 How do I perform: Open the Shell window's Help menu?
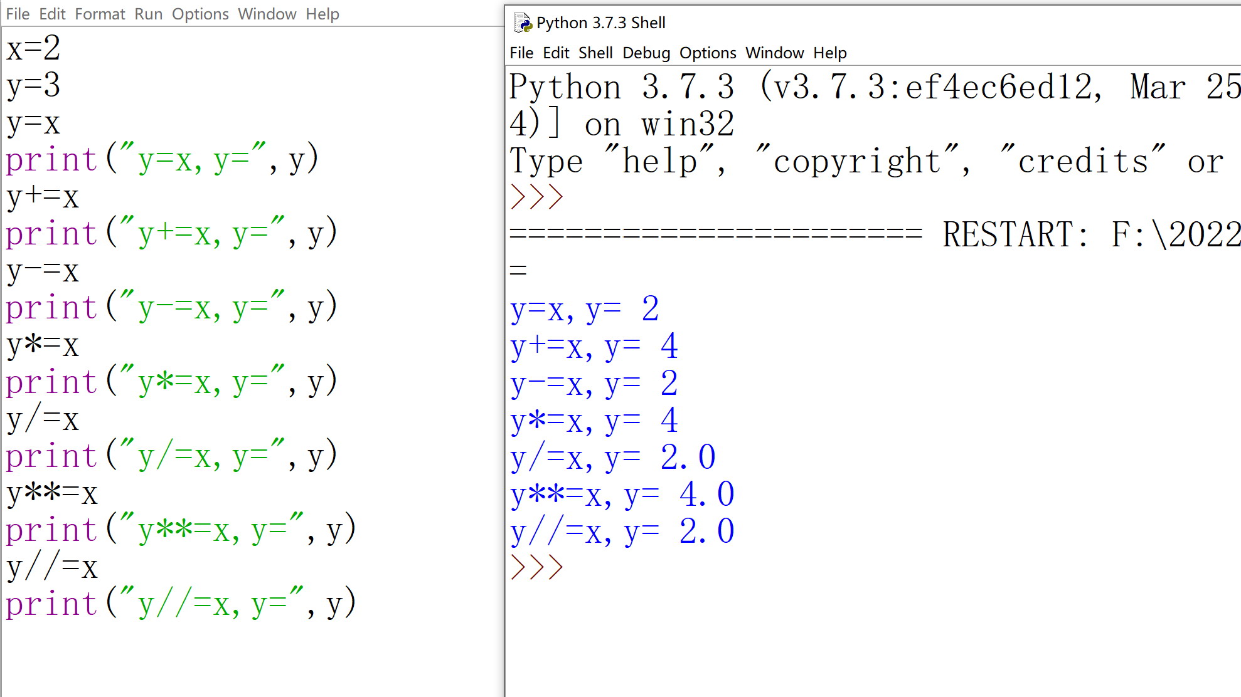click(830, 53)
